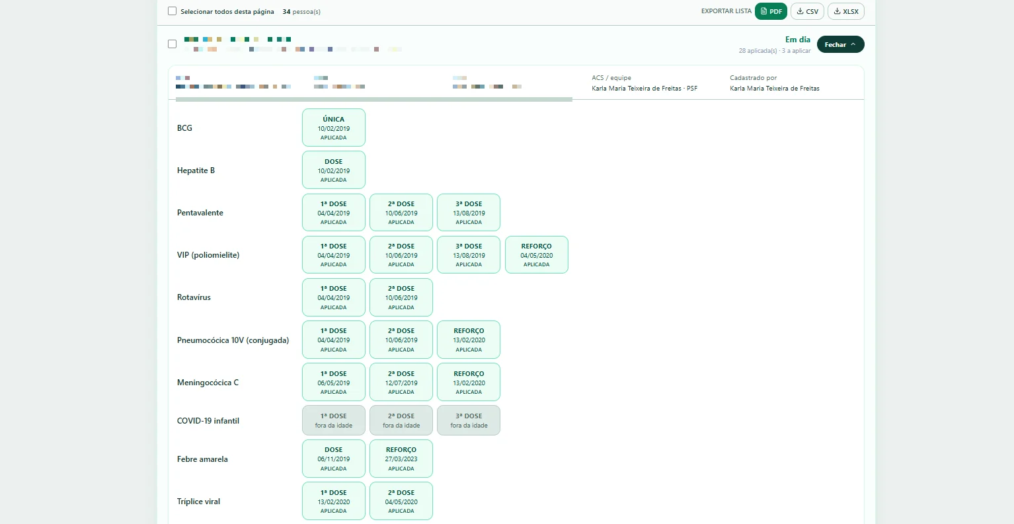Open Meningocócica C 1ª dose 06/05/2019
This screenshot has height=524, width=1014.
tap(334, 382)
